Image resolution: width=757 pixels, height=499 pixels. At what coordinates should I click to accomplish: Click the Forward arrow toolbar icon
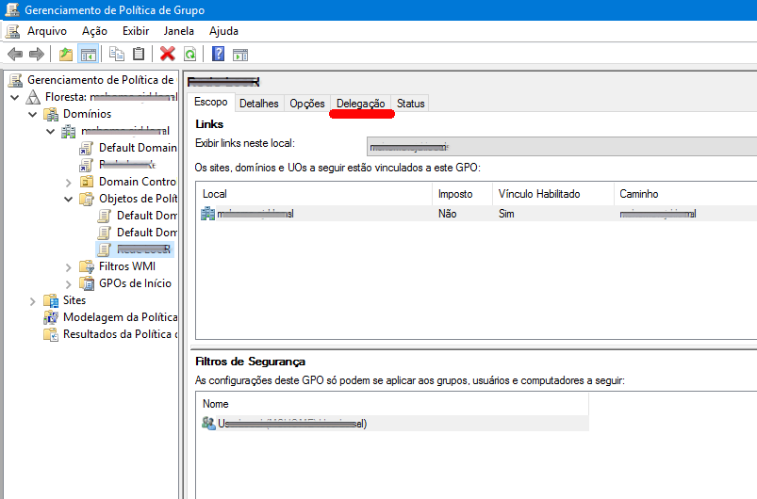click(x=36, y=54)
